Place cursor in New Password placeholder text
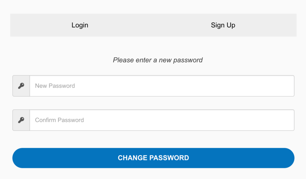This screenshot has width=306, height=179. (x=55, y=86)
